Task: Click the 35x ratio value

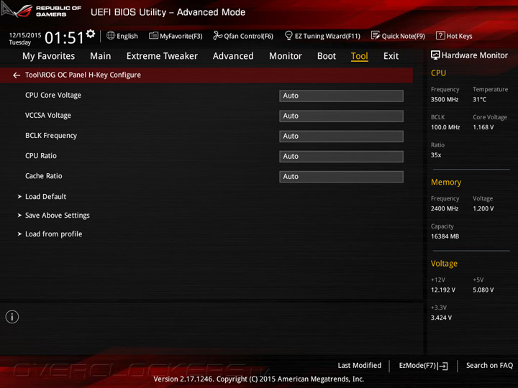Action: 436,154
